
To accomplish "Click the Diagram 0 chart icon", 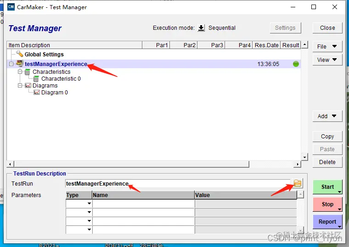I will (37, 93).
